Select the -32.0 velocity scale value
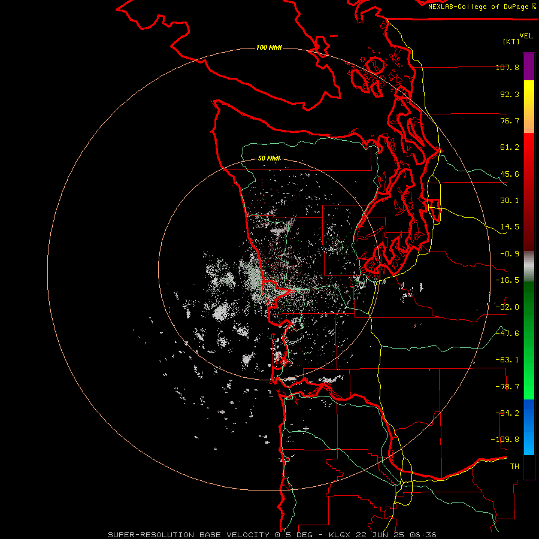The height and width of the screenshot is (539, 539). click(507, 307)
